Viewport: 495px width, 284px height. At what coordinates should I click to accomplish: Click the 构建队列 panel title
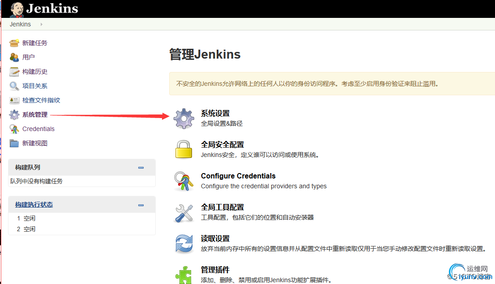click(28, 167)
